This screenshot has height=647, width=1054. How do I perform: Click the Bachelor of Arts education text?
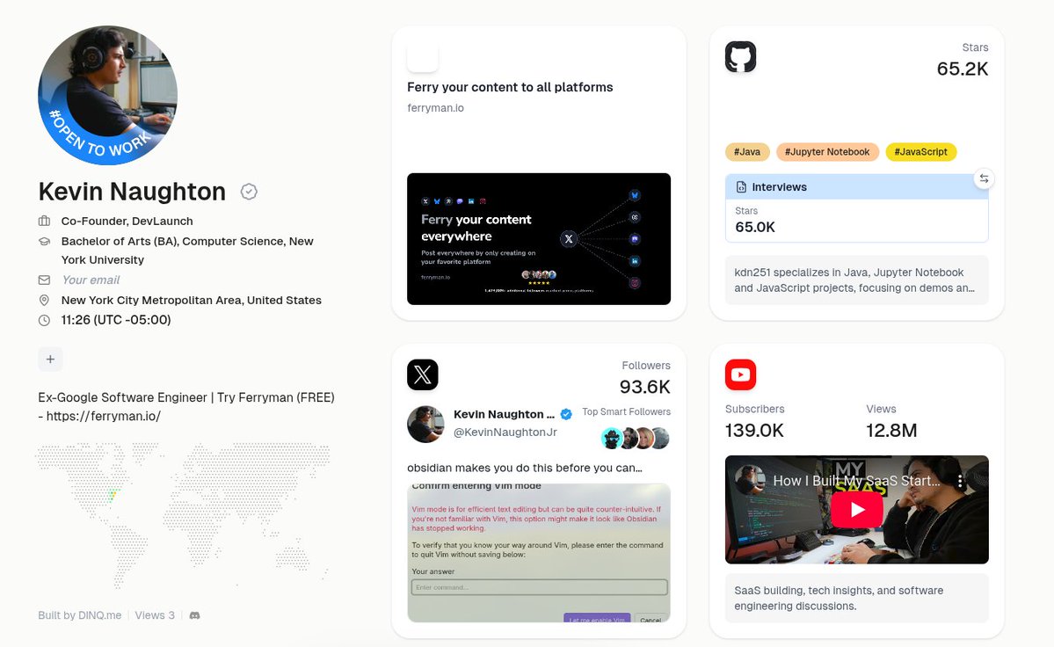(187, 251)
